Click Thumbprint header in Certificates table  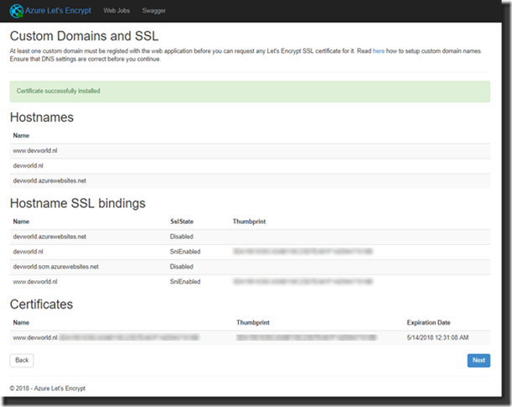253,322
